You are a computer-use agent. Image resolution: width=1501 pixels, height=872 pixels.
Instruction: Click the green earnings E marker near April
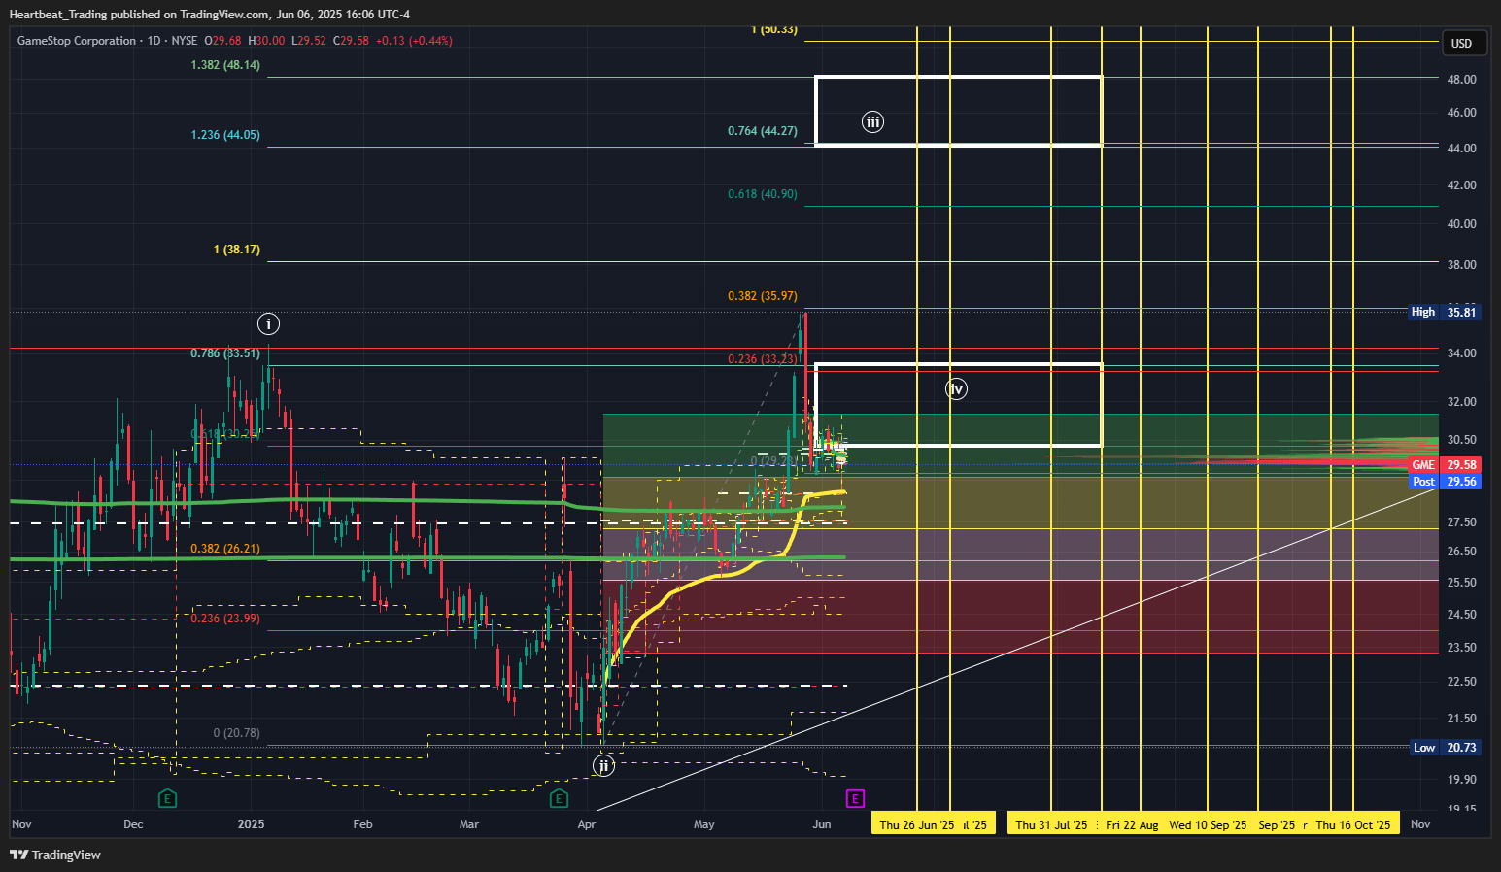[x=559, y=798]
